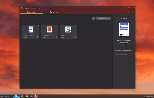This screenshot has height=98, width=154.
Task: Clear the list with the X button beside Add documents
Action: 94,18
